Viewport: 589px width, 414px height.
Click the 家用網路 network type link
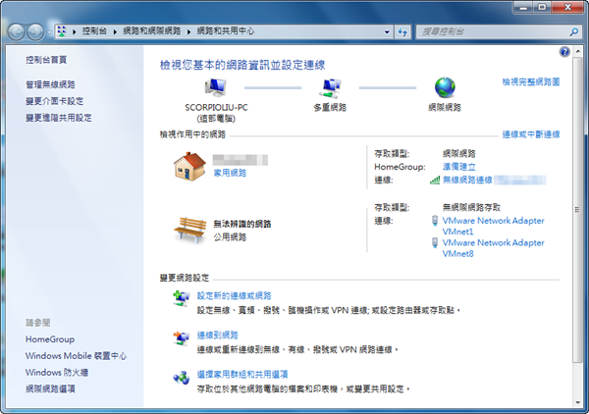(230, 173)
